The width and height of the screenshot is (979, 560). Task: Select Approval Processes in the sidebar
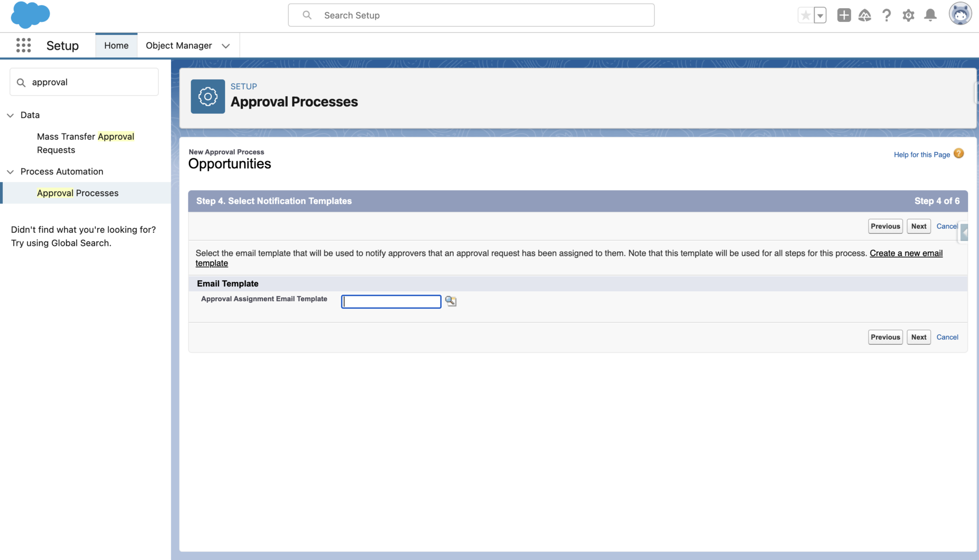point(77,193)
